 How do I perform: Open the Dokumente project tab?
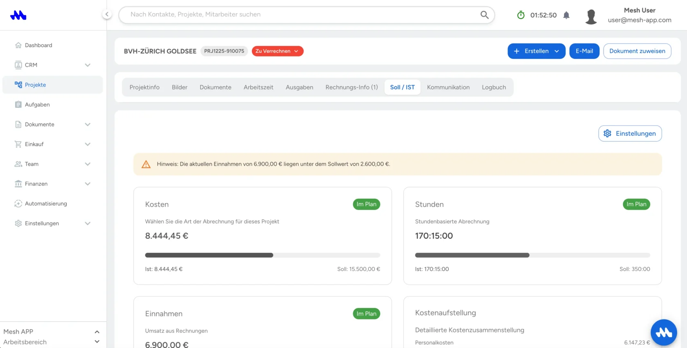[x=216, y=88]
